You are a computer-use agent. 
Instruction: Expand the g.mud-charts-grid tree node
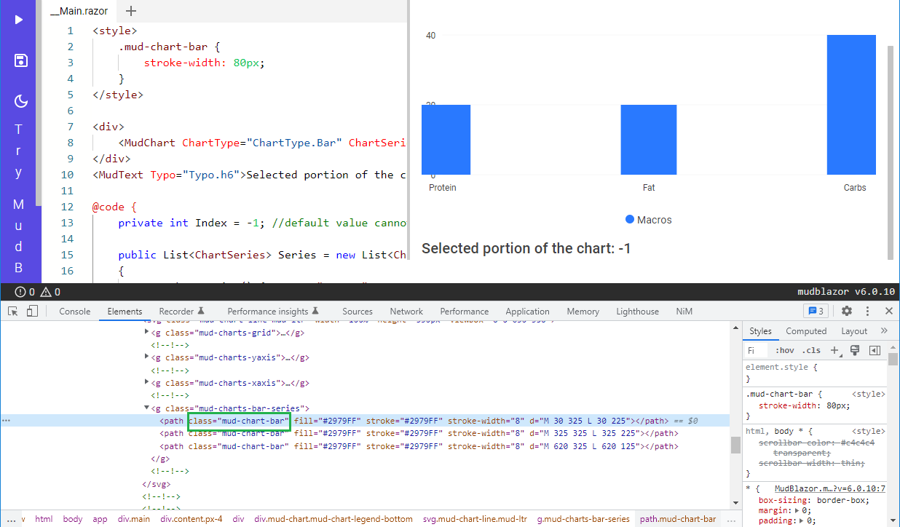(147, 333)
